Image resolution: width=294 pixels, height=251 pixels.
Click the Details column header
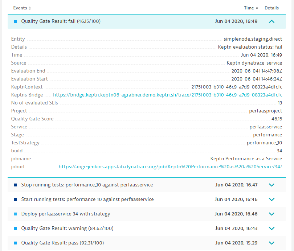click(x=271, y=8)
